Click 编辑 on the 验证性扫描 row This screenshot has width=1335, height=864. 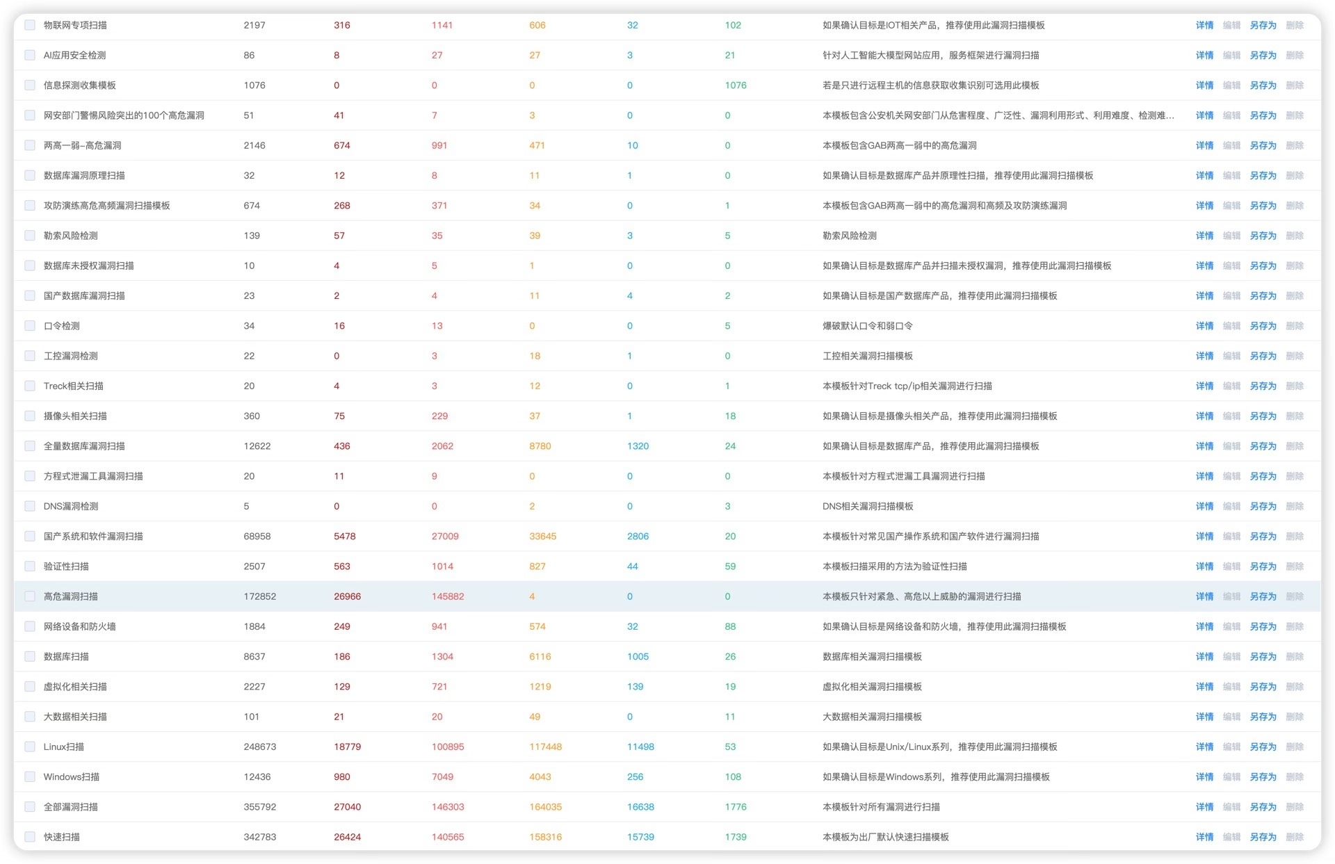tap(1231, 567)
